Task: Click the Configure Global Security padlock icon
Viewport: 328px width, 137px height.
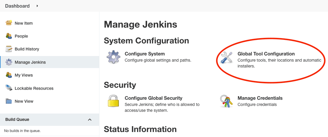Action: pyautogui.click(x=114, y=101)
